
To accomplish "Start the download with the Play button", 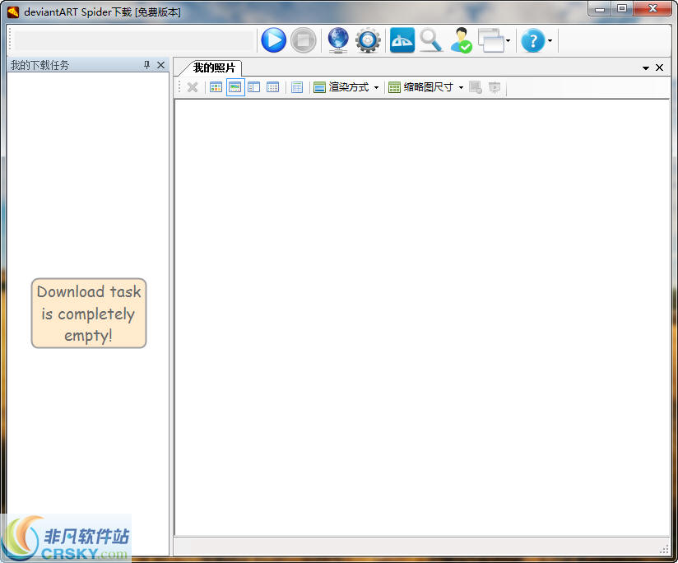I will coord(273,40).
